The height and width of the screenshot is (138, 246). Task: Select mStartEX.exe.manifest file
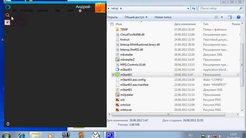(x=134, y=85)
